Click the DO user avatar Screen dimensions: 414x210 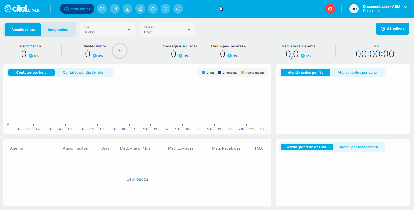point(354,9)
